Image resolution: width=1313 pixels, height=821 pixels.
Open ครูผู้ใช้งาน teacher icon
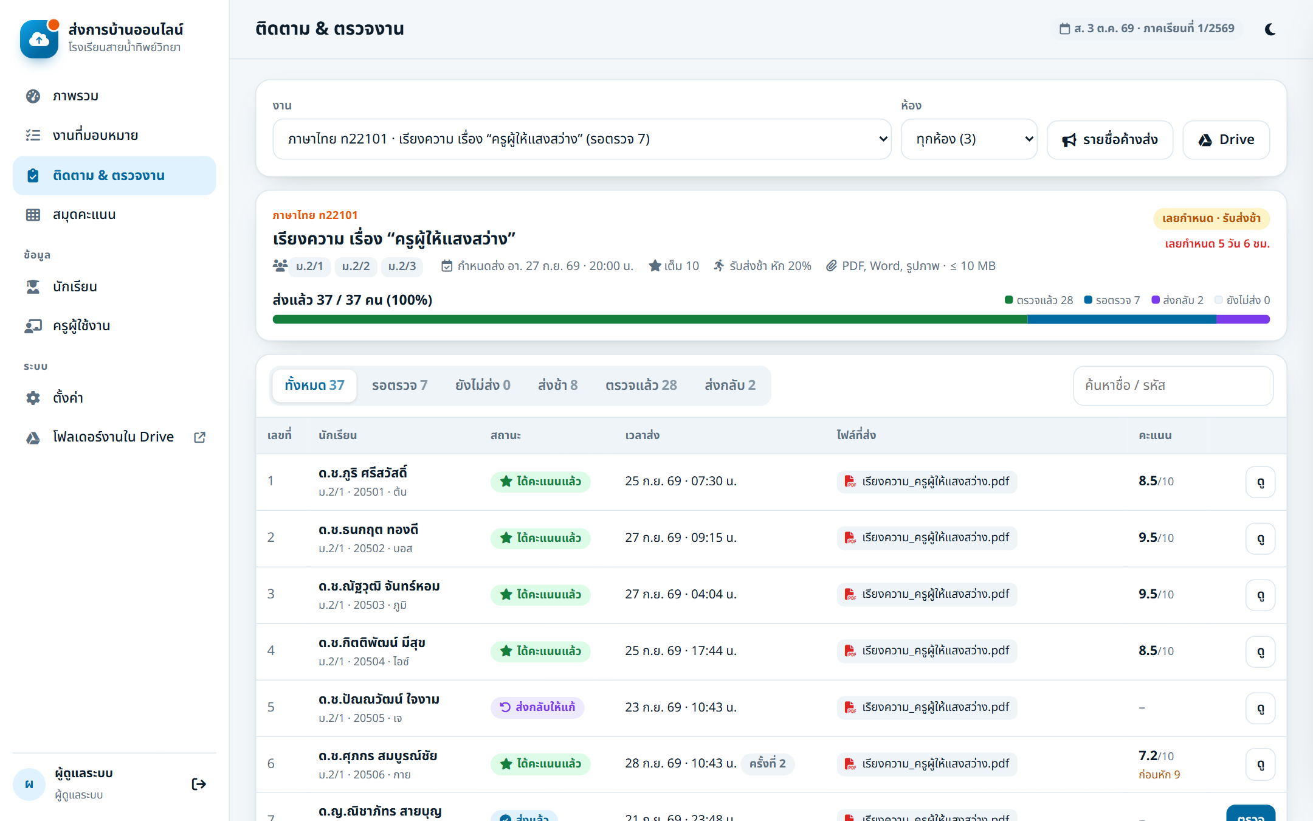(33, 325)
